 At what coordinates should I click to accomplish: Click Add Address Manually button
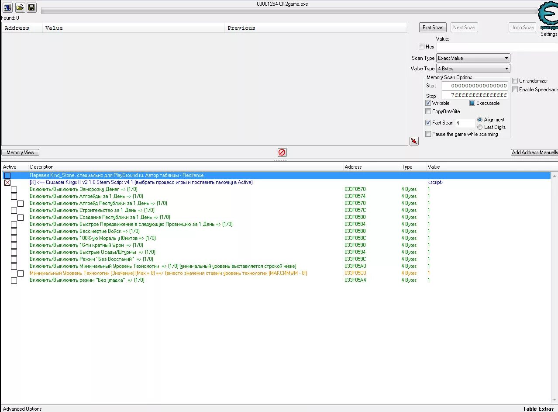[x=534, y=152]
